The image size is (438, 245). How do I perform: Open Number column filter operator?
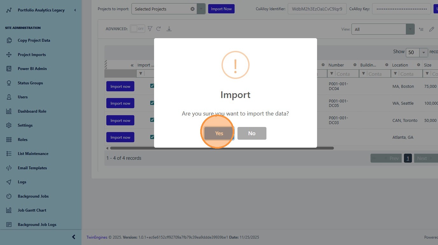tap(331, 74)
